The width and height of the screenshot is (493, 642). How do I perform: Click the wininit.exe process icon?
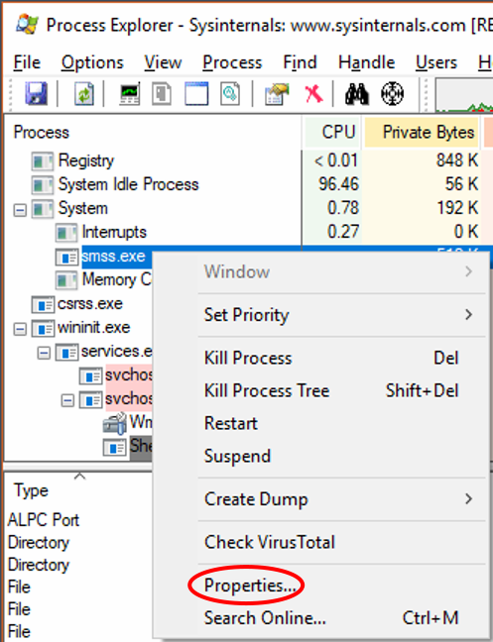click(x=43, y=328)
